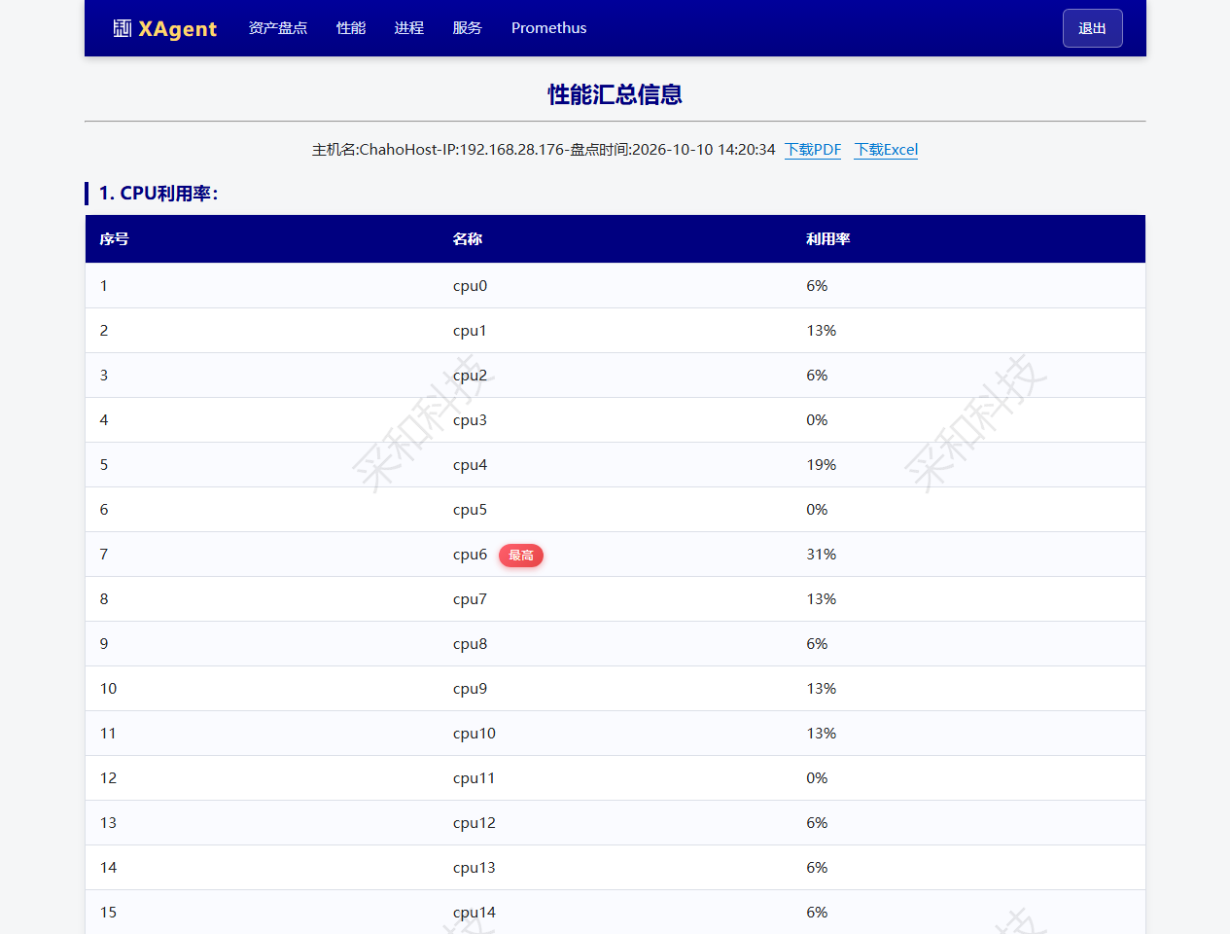Open the 服务 navigation item
Screen dimensions: 1230x934
[468, 28]
